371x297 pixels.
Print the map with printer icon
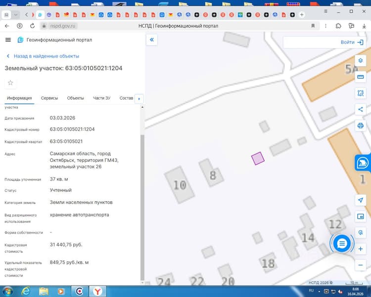pyautogui.click(x=360, y=126)
